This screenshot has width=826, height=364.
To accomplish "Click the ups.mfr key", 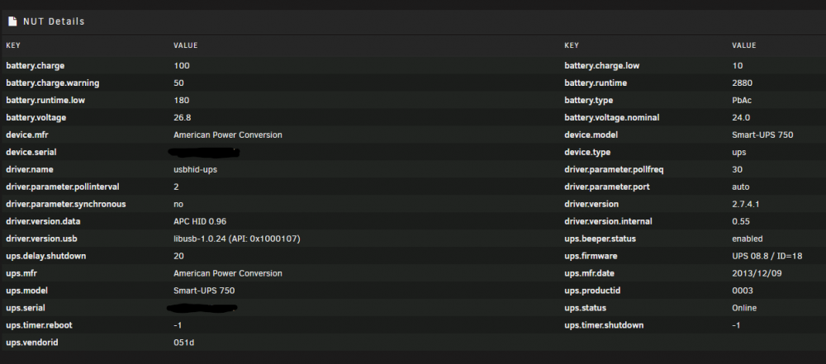I will (x=21, y=273).
